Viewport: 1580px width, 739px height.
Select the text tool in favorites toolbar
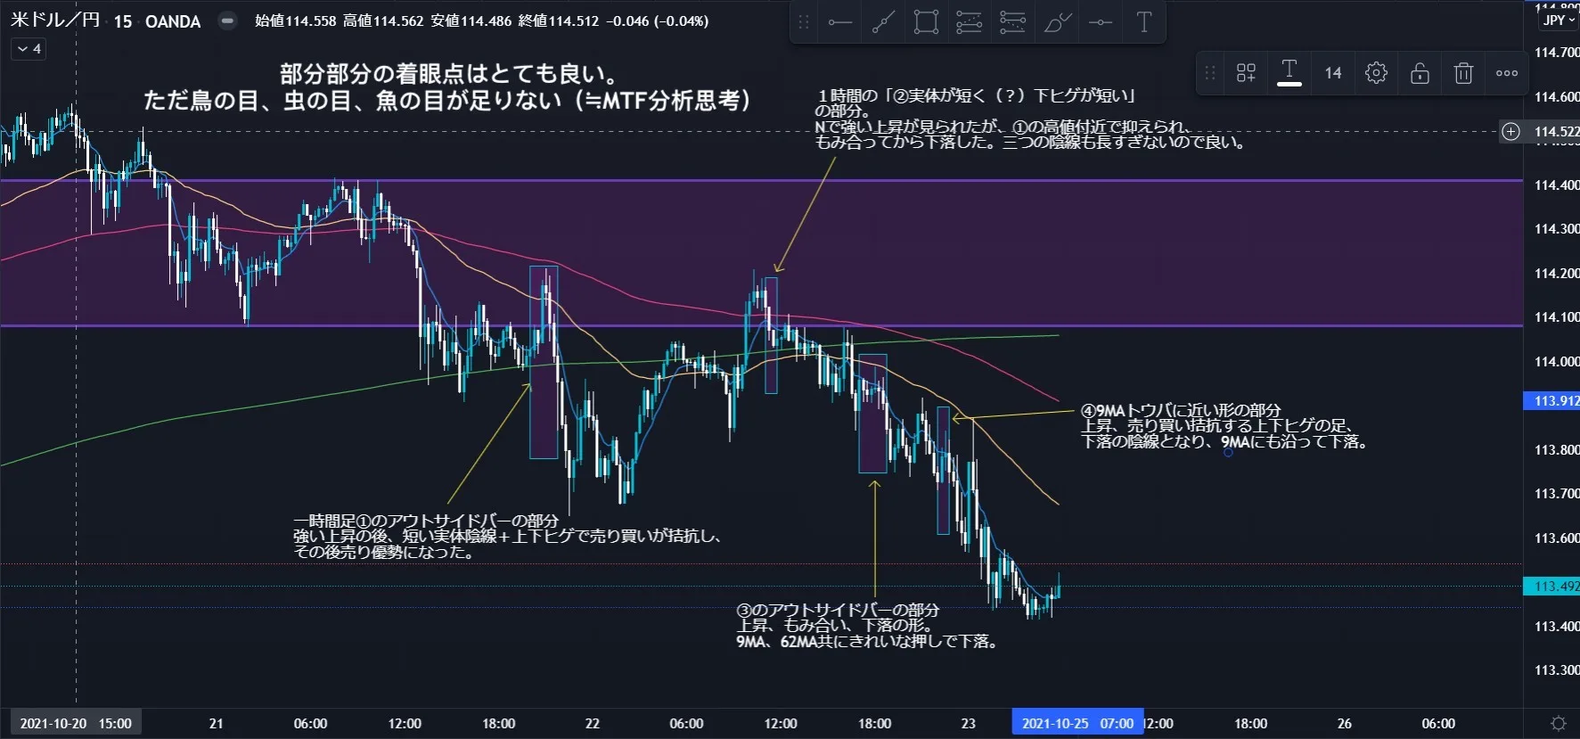[x=1144, y=22]
